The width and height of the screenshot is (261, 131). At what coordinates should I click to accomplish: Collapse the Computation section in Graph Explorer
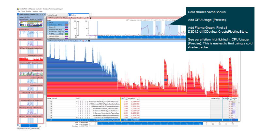pos(18,29)
